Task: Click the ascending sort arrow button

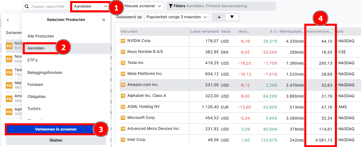Action: pos(219,17)
